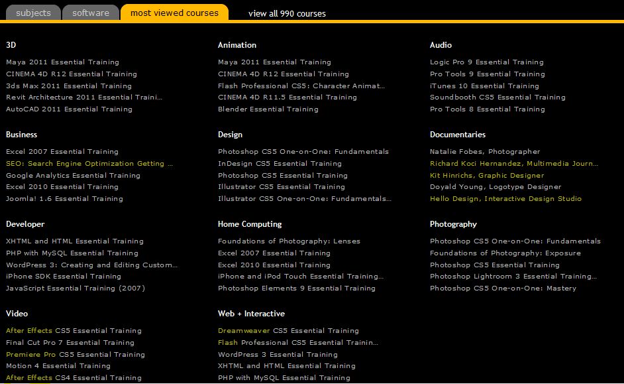The image size is (624, 384).
Task: Open Hello Design, Interactive Design Studio
Action: pyautogui.click(x=506, y=199)
